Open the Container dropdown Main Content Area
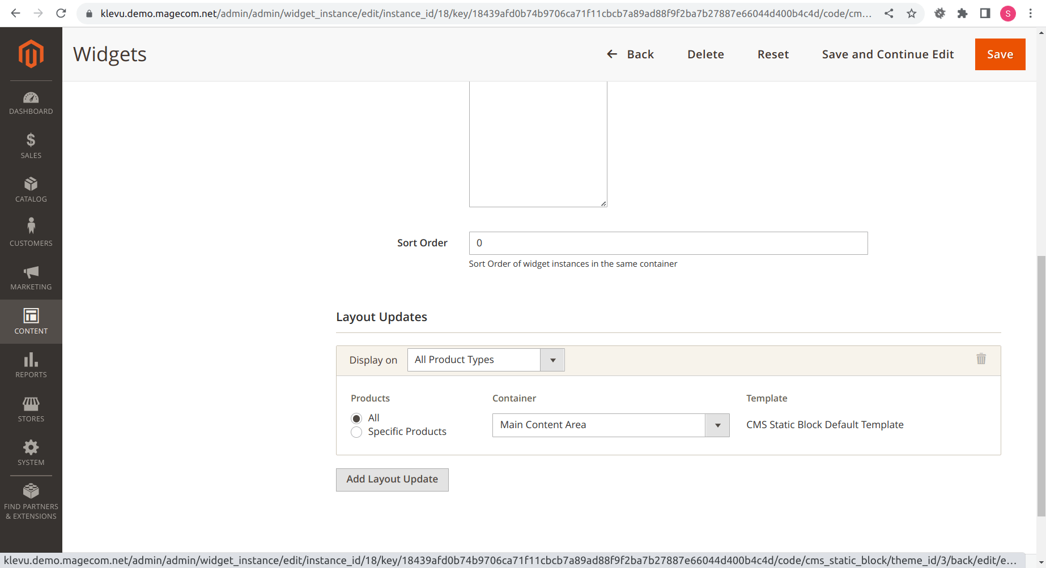 point(611,425)
